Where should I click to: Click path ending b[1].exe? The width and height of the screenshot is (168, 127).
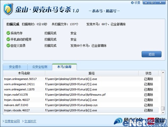(71, 110)
